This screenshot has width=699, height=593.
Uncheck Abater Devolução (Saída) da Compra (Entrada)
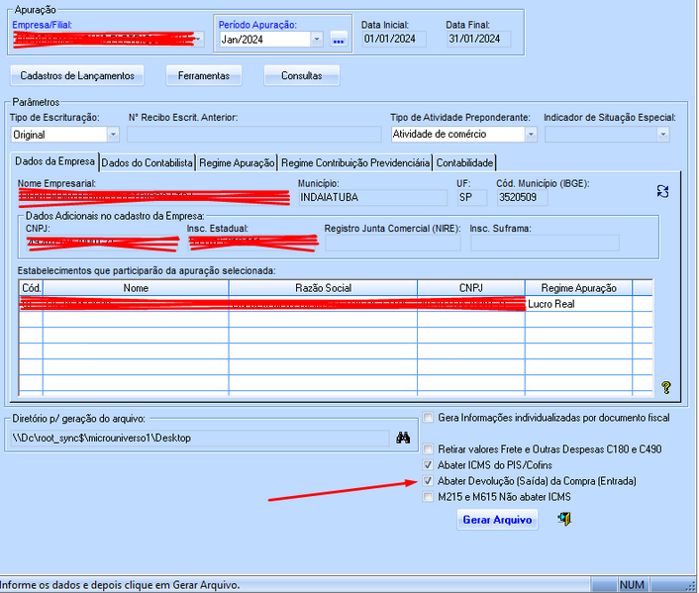click(428, 481)
